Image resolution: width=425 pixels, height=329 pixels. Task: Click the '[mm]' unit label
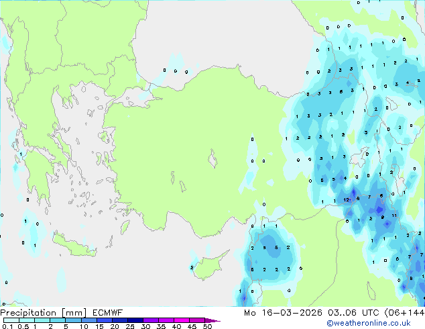coord(74,313)
